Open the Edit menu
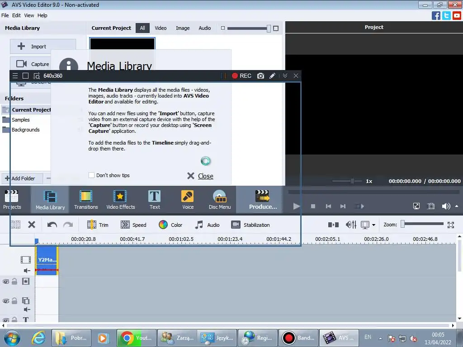Screen dimensions: 463x347 tap(16, 15)
